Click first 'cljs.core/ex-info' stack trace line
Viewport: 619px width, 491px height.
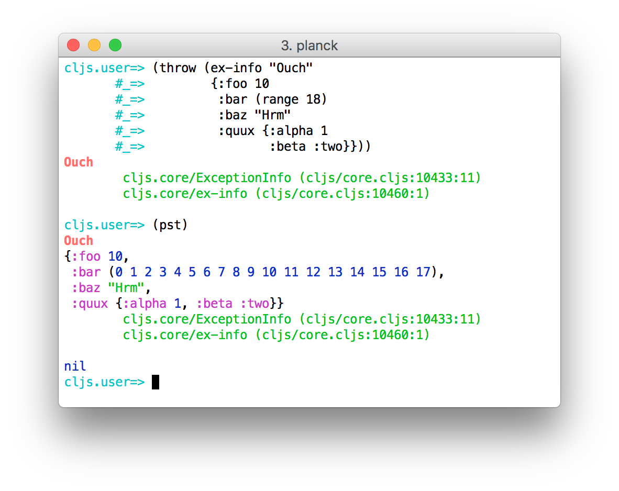(276, 194)
